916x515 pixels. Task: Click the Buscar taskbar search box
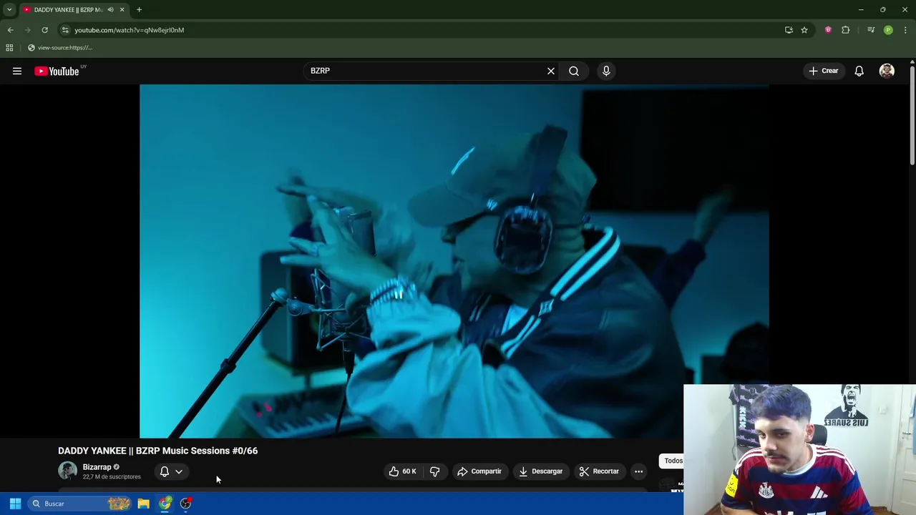pos(80,504)
